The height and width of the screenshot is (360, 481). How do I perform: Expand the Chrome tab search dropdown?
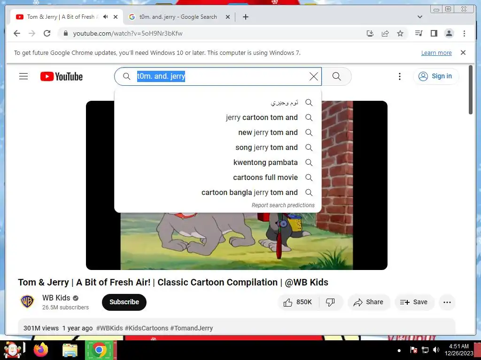420,17
